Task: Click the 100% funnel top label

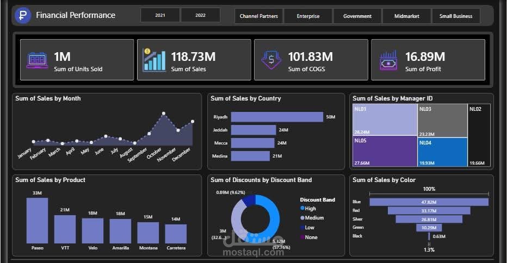Action: coord(429,189)
